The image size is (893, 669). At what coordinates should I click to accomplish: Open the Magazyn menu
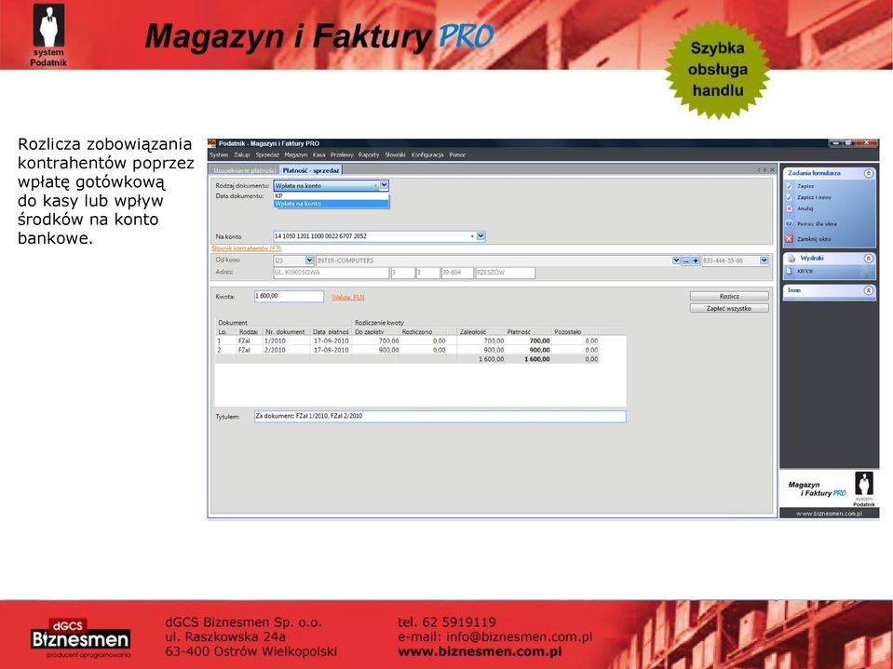pyautogui.click(x=295, y=154)
